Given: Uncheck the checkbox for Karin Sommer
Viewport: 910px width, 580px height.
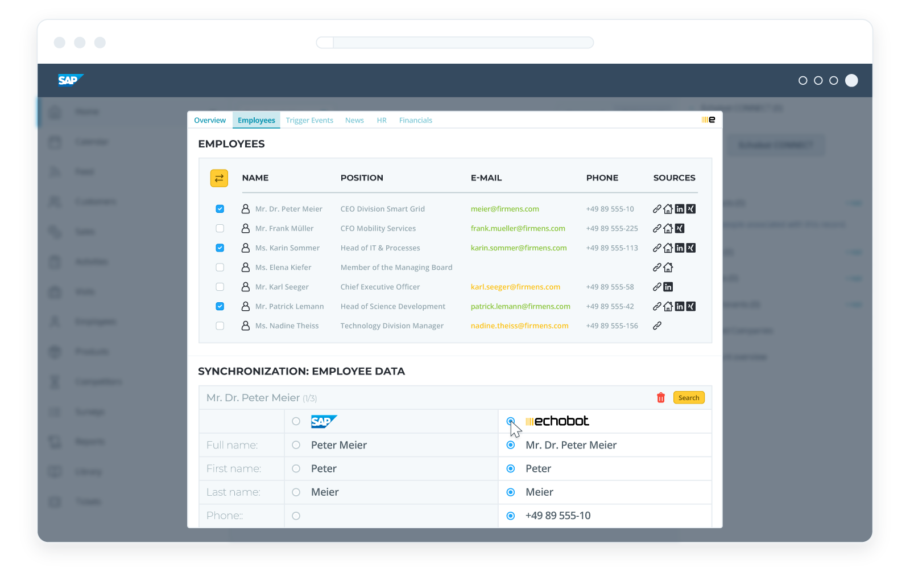Looking at the screenshot, I should click(220, 248).
